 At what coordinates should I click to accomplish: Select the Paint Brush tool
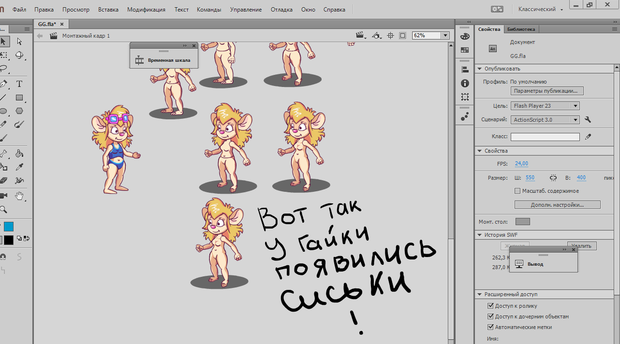[x=19, y=124]
